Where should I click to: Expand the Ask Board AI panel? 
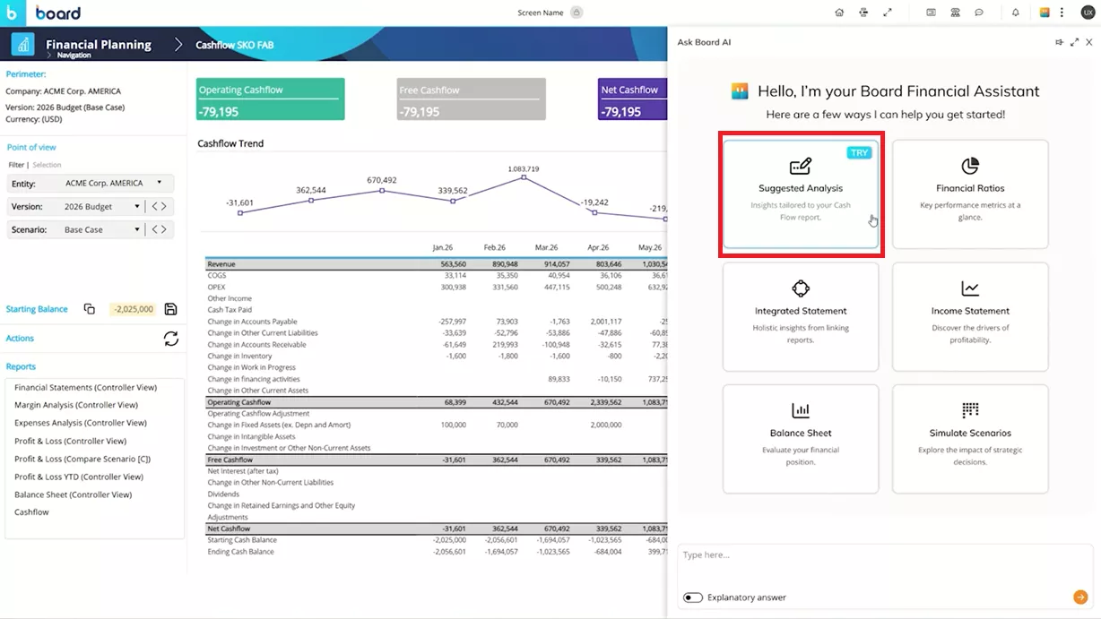(1074, 42)
